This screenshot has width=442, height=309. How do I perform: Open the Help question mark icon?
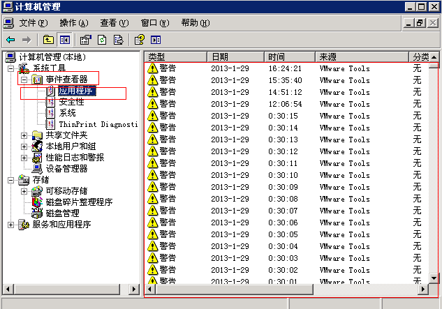point(139,40)
